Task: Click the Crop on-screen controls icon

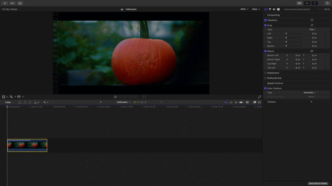Action: click(312, 25)
